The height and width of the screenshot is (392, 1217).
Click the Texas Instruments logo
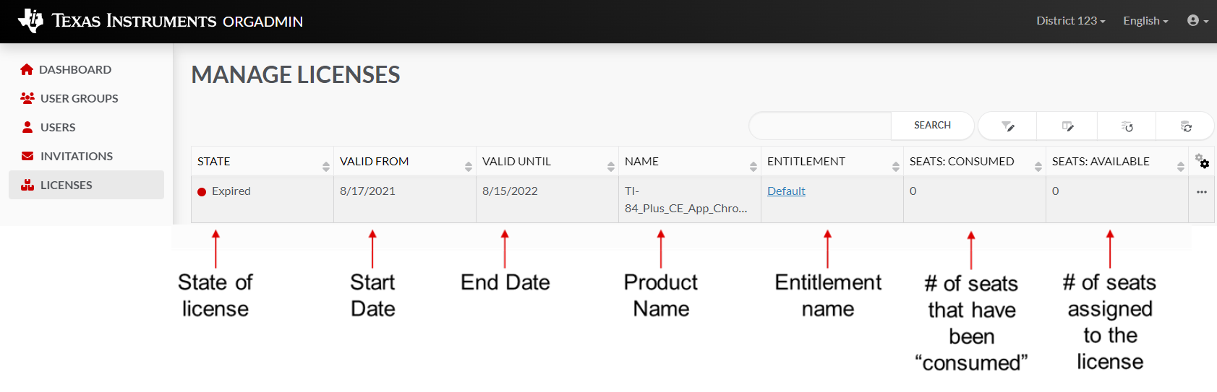[x=30, y=20]
